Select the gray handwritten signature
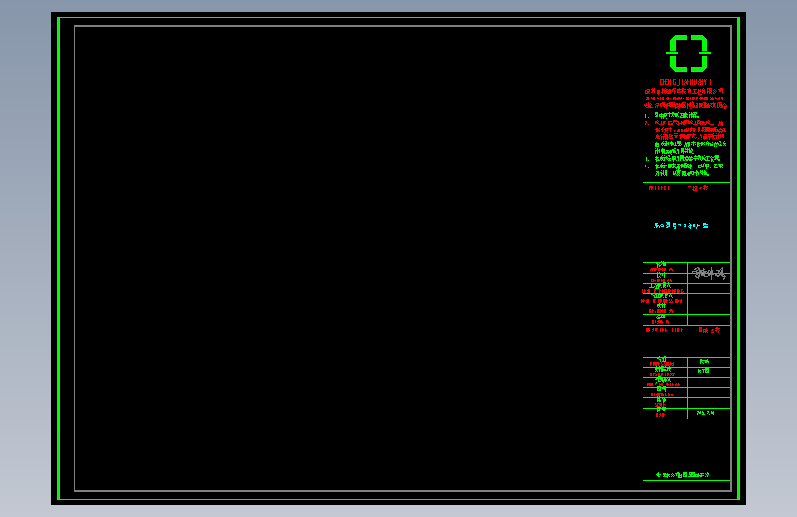The width and height of the screenshot is (797, 517). [x=709, y=273]
